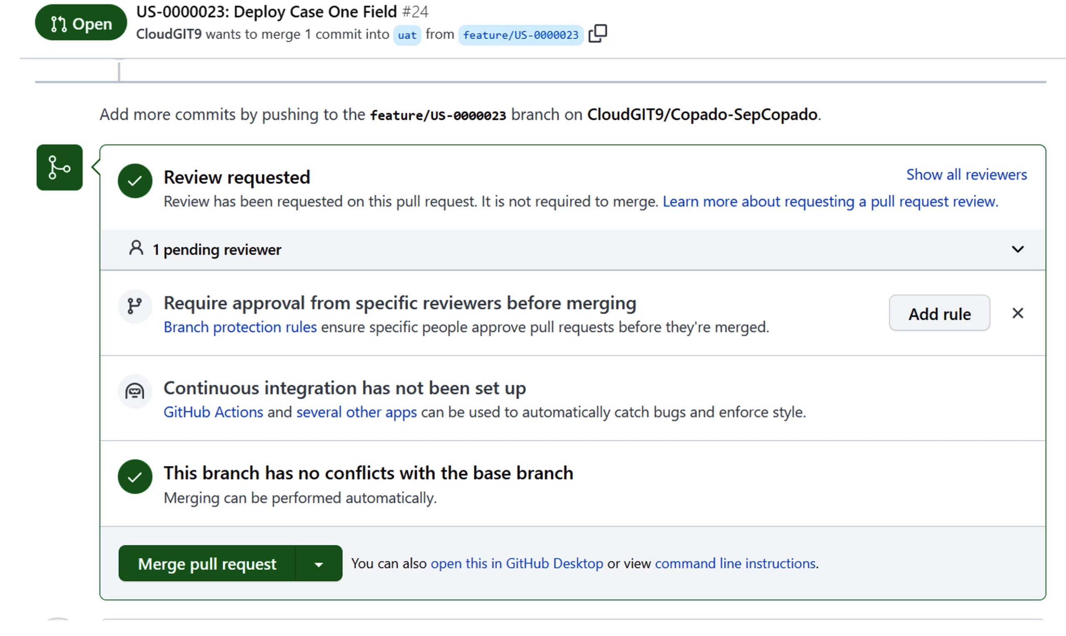Click the no conflicts checkmark icon
This screenshot has width=1066, height=636.
[134, 477]
